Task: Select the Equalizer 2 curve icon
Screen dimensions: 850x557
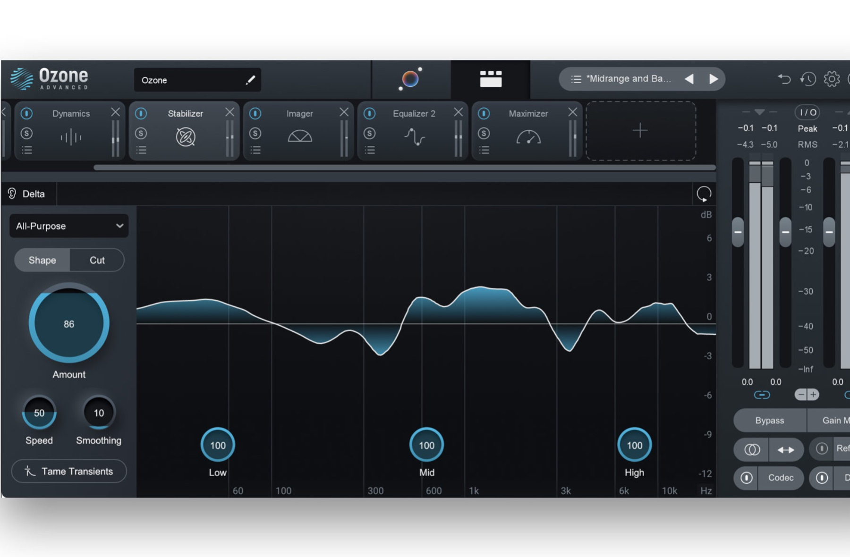Action: (x=414, y=137)
